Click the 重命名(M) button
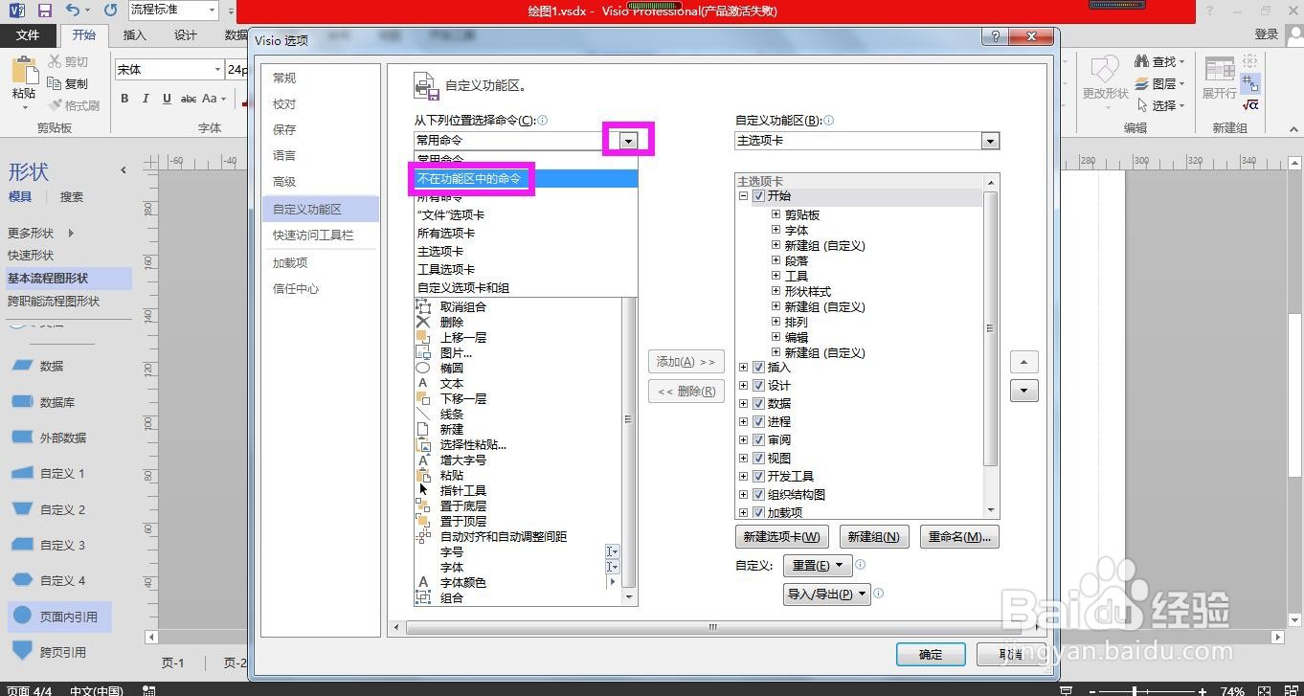Screen dimensions: 1304x696 pyautogui.click(x=959, y=536)
